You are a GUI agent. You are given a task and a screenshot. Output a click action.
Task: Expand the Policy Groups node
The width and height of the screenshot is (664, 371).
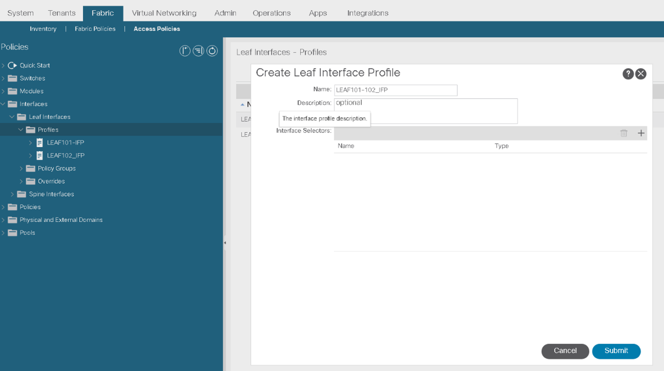click(x=21, y=168)
